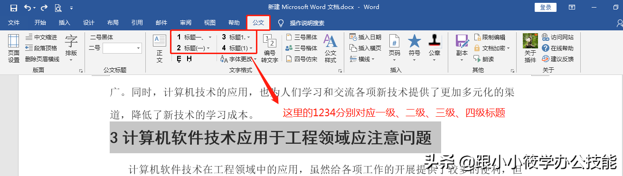Switch to the 帮助 ribbon tab
623x176 pixels.
(234, 23)
